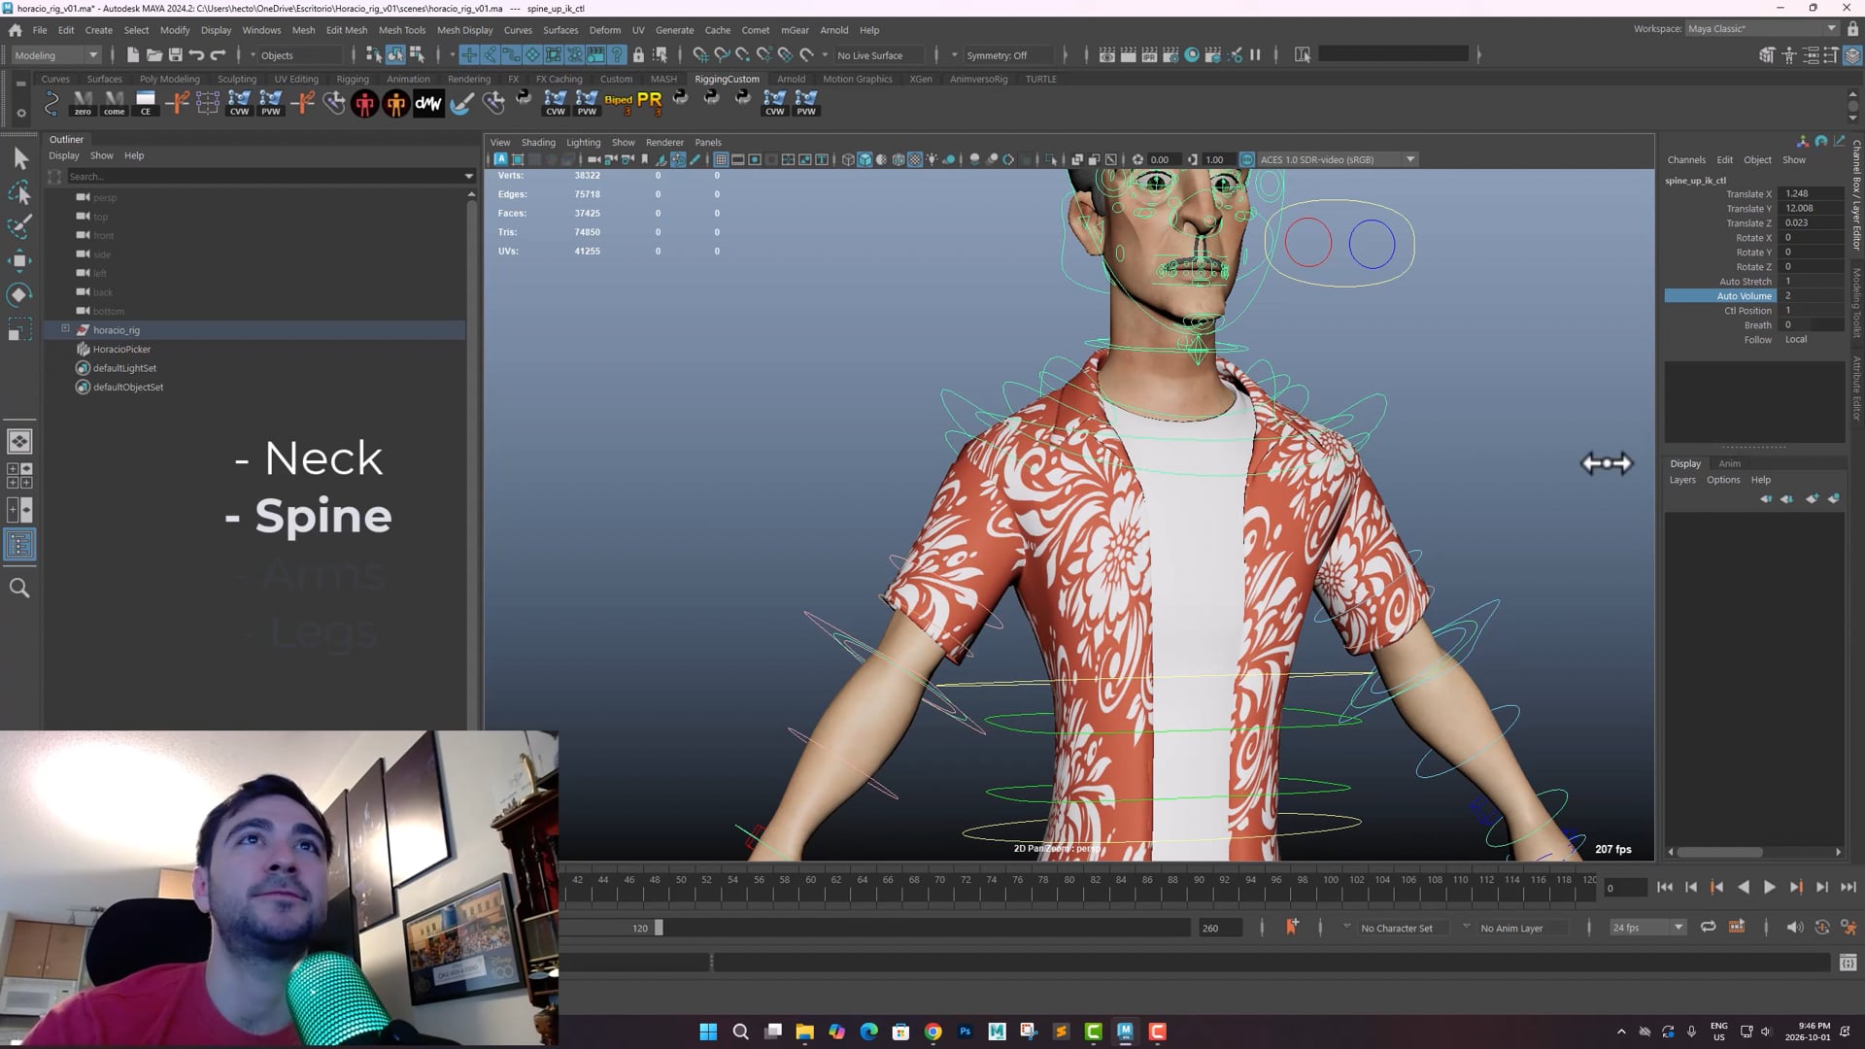Screen dimensions: 1865x1049
Task: Toggle viewport film gate icon
Action: tap(738, 159)
